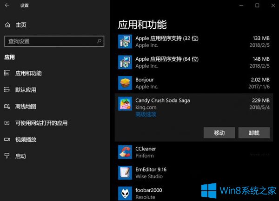Click the king.com publisher text
279x201 pixels.
(146, 107)
